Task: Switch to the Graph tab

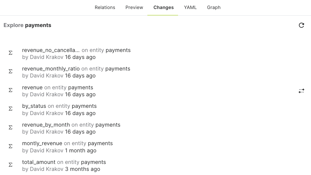Action: click(214, 7)
